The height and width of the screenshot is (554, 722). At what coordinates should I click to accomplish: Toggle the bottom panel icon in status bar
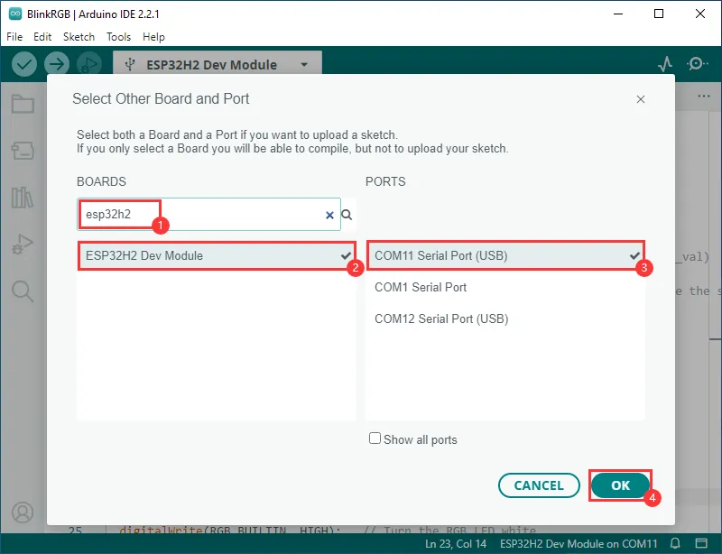[x=701, y=543]
